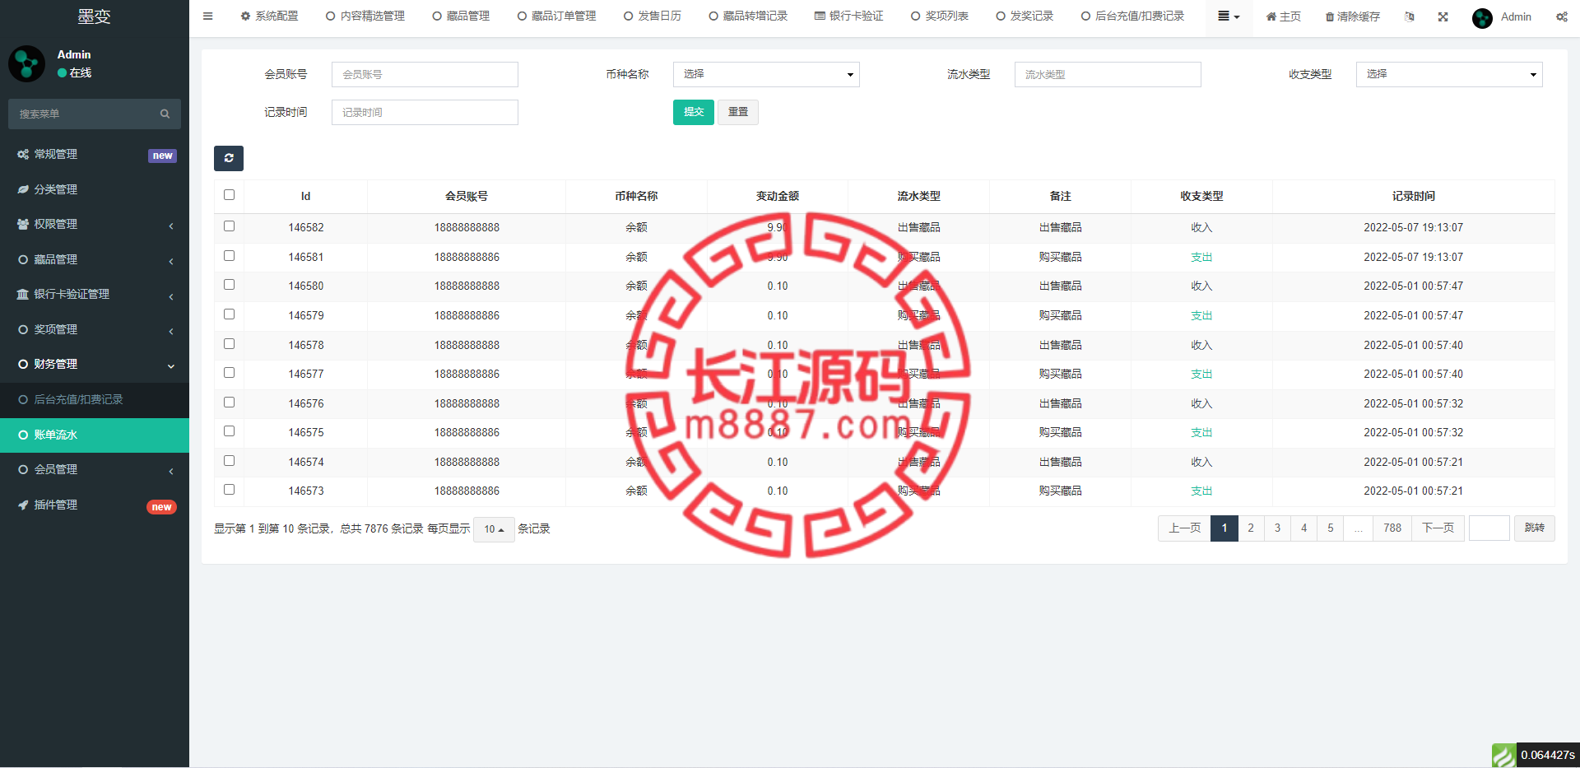The image size is (1580, 768).
Task: Open 分类管理 in sidebar
Action: click(x=95, y=189)
